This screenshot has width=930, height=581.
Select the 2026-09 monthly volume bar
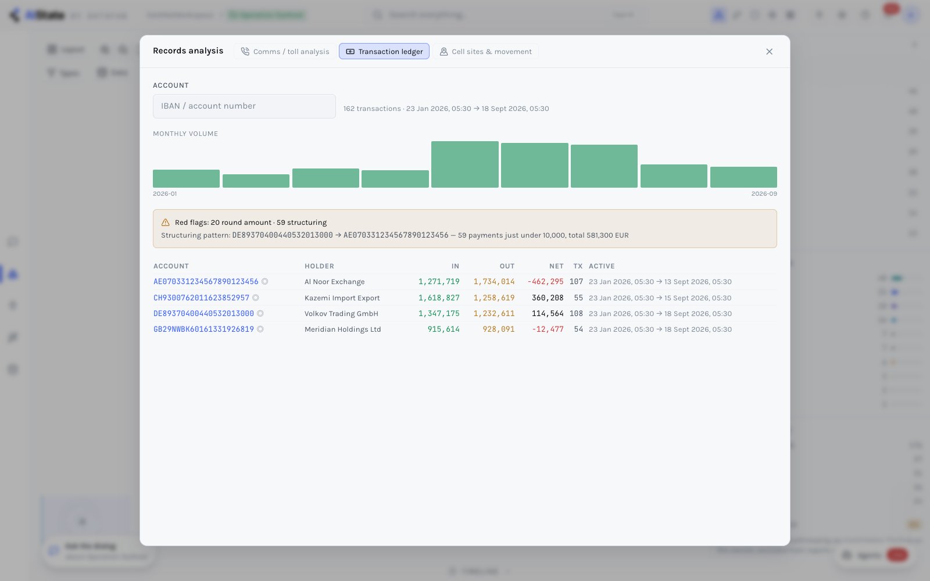click(x=743, y=177)
